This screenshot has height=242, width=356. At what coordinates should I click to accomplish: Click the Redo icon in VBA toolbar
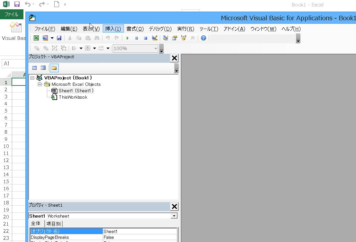[117, 38]
